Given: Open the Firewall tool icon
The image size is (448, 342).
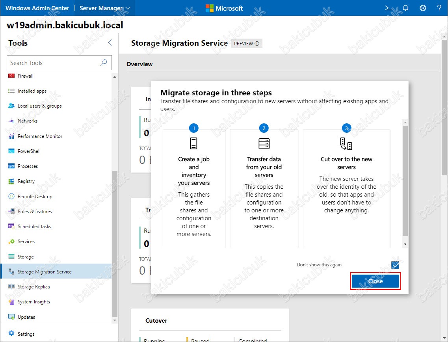Looking at the screenshot, I should click(11, 76).
